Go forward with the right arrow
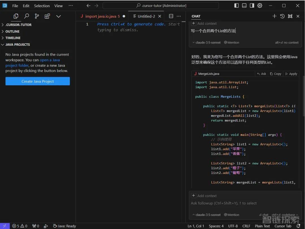Viewport: 305px width, 229px height. point(96,6)
